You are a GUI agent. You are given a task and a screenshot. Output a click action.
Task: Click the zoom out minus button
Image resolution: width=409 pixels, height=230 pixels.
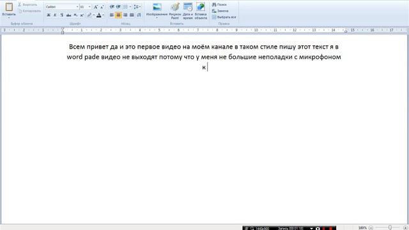tap(371, 227)
